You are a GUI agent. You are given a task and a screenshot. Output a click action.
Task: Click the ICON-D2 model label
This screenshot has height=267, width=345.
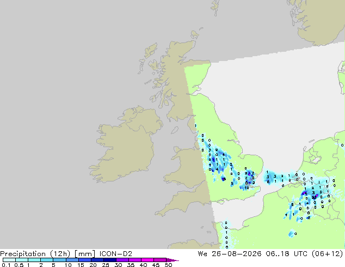[116, 254]
